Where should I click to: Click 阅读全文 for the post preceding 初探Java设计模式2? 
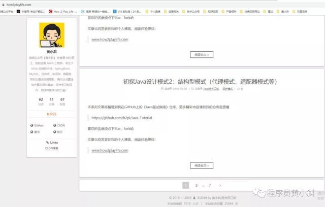point(202,55)
